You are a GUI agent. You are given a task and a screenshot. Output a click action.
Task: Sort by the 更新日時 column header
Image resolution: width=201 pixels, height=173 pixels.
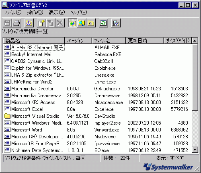pyautogui.click(x=145, y=40)
